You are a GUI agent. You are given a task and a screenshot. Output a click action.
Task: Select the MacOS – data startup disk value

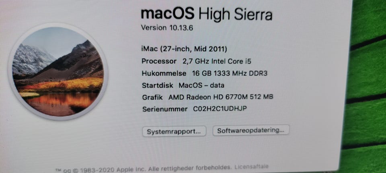coord(201,85)
